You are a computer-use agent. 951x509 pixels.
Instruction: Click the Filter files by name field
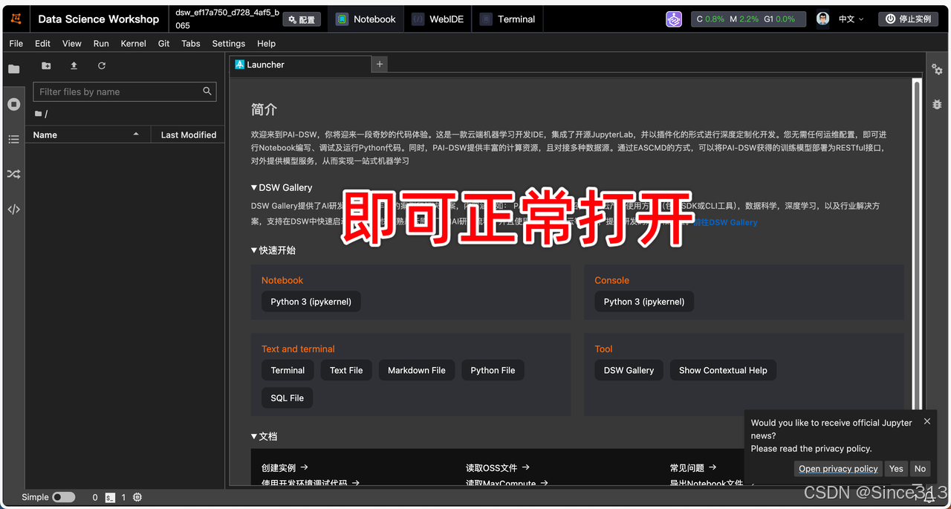(x=125, y=91)
